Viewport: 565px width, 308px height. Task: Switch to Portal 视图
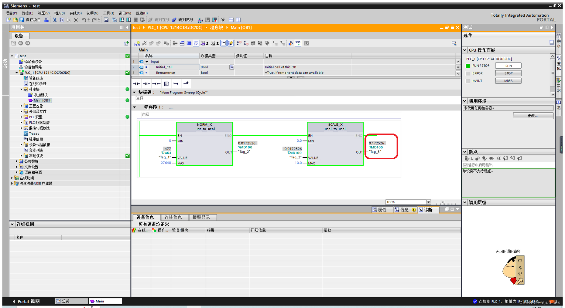[26, 301]
